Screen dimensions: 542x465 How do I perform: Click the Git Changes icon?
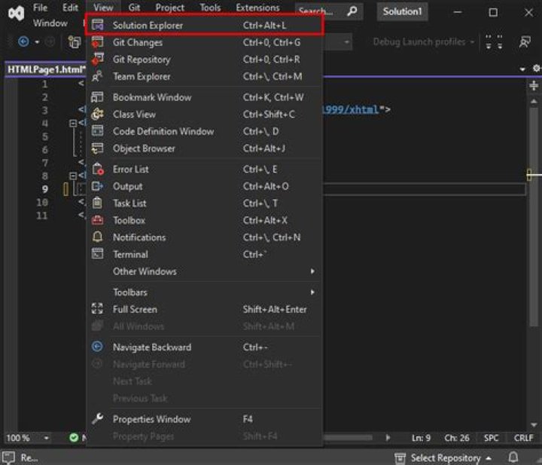97,42
